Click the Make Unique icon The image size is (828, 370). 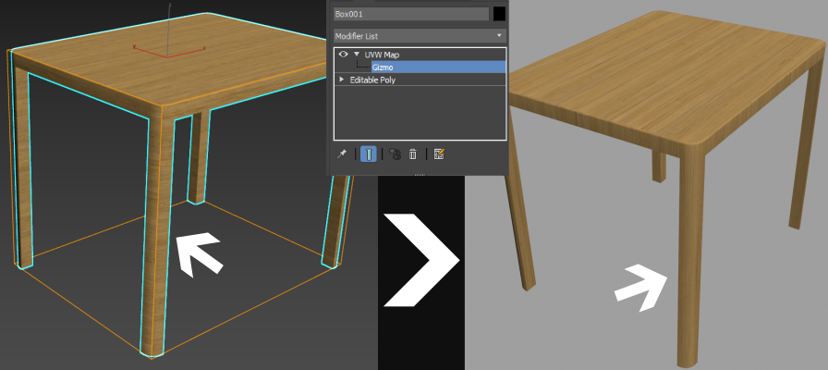coord(395,154)
